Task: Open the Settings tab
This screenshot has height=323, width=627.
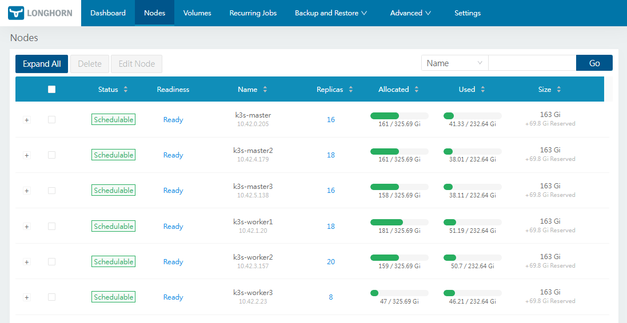Action: [468, 13]
